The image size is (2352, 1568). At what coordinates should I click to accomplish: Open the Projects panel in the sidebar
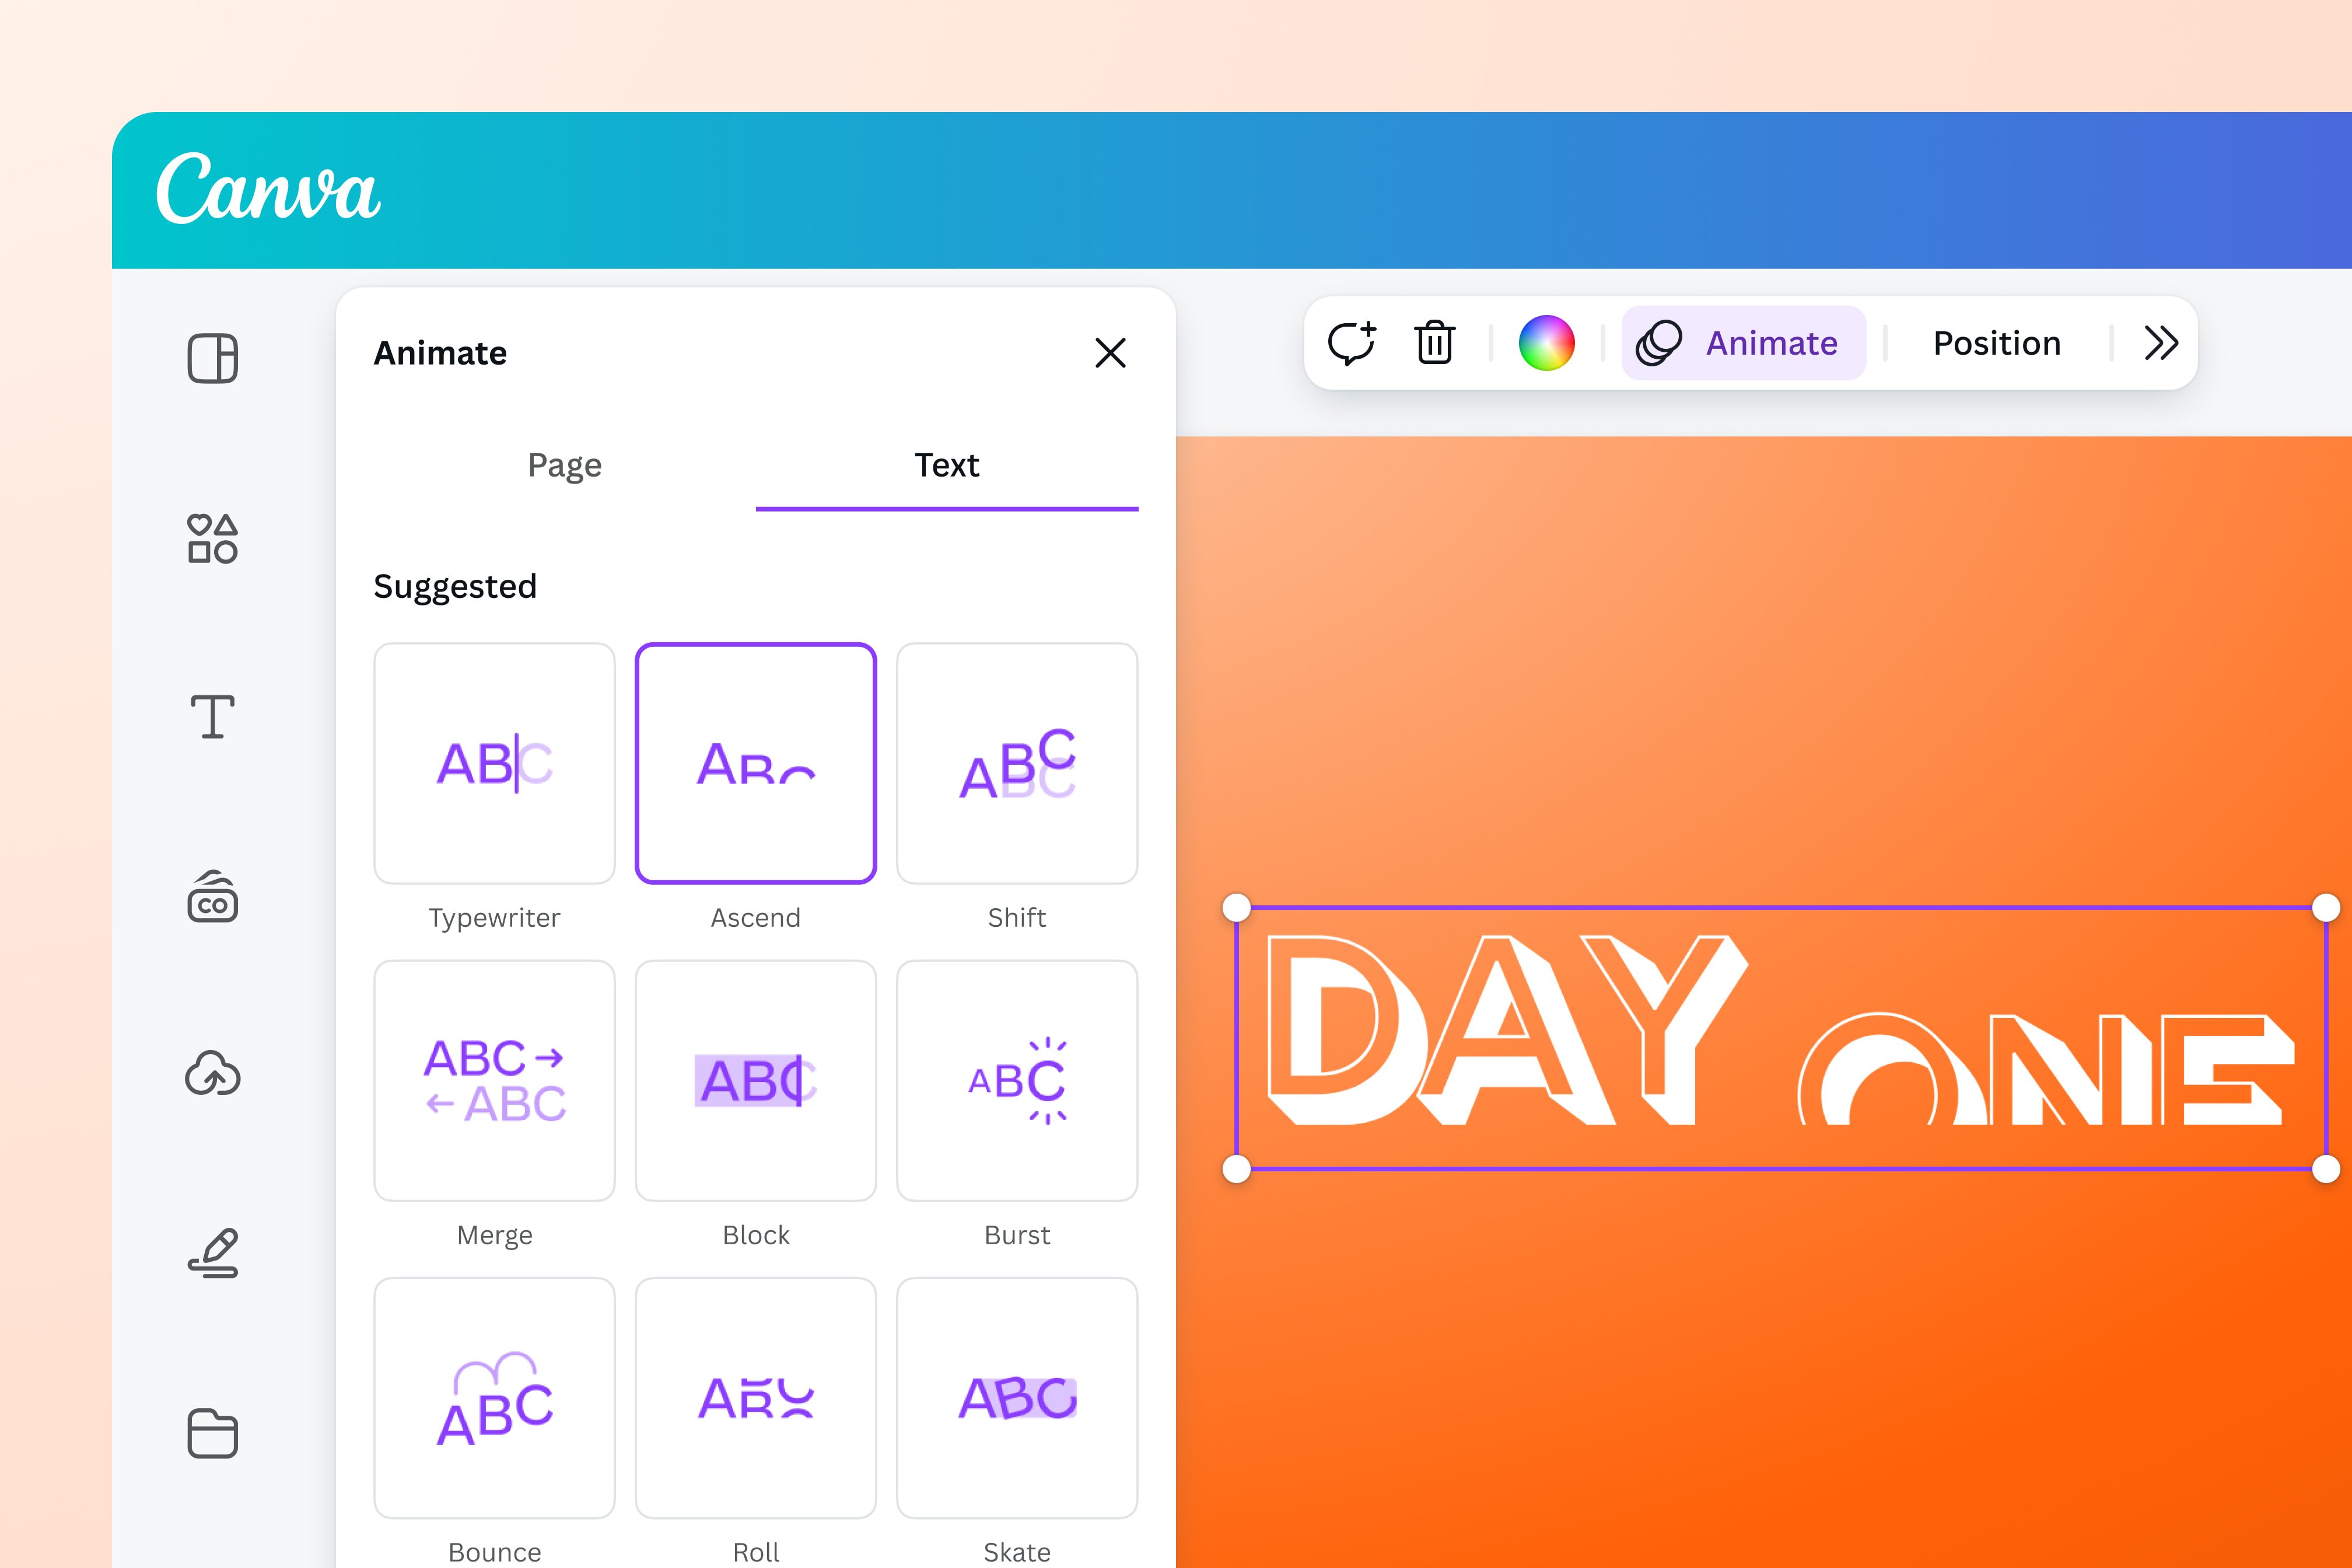pos(211,1432)
